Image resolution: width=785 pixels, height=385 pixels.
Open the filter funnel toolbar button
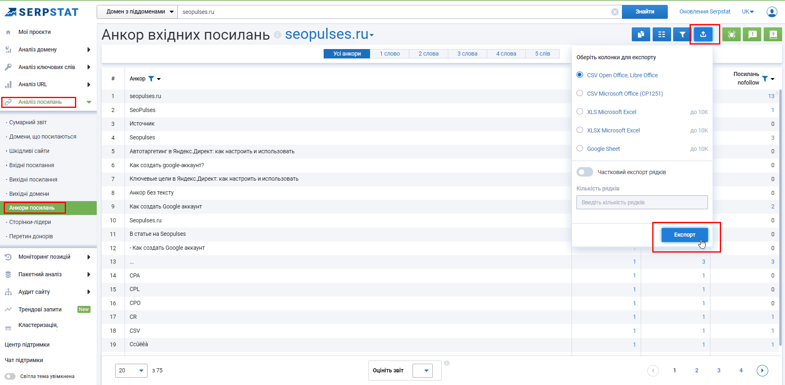click(x=683, y=34)
